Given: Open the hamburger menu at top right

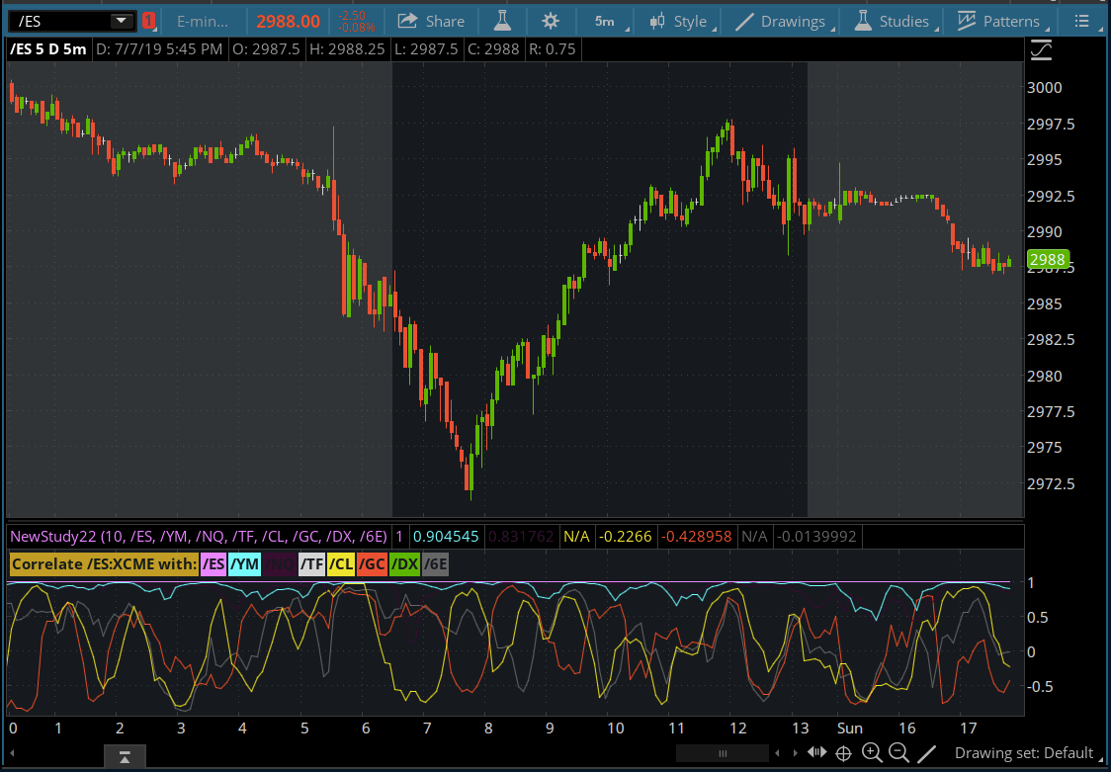Looking at the screenshot, I should (1082, 20).
